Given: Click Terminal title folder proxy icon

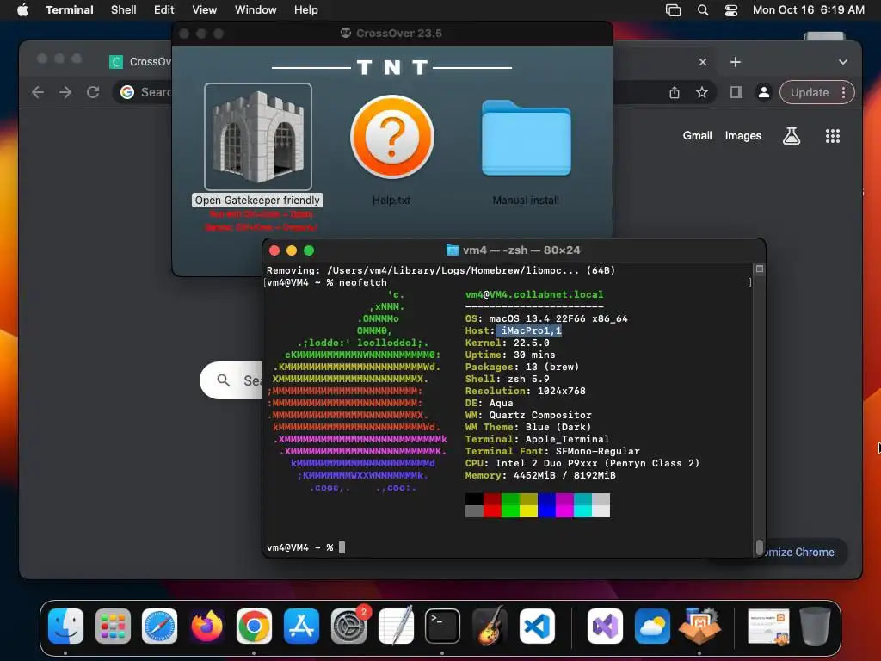Looking at the screenshot, I should pos(452,250).
